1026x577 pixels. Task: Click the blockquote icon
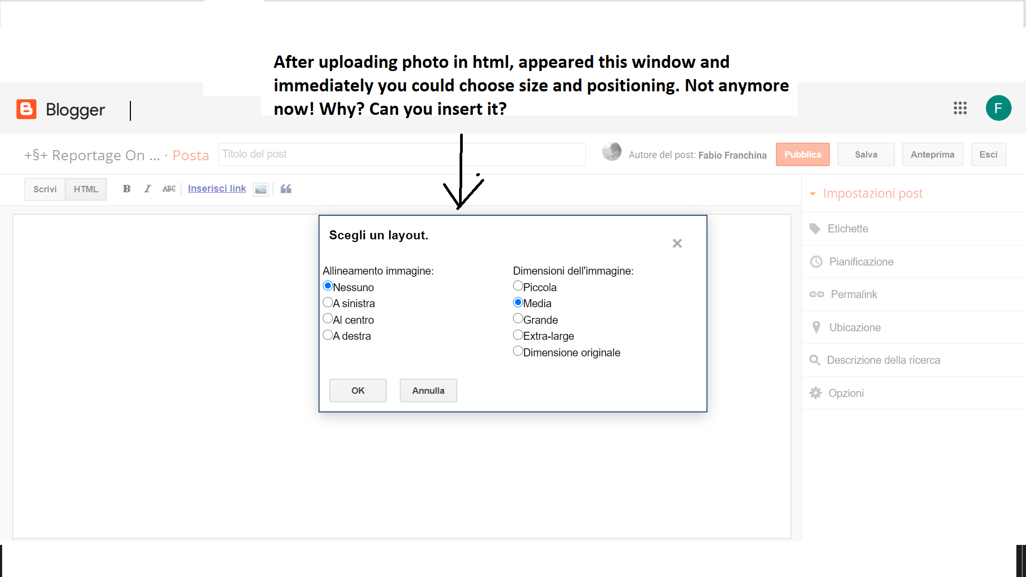tap(286, 189)
